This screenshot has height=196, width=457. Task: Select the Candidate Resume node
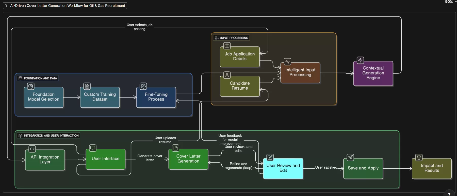[x=240, y=86]
